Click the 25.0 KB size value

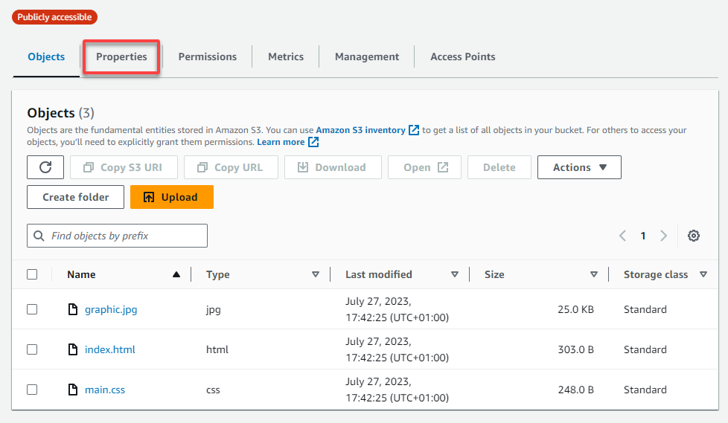pos(575,309)
